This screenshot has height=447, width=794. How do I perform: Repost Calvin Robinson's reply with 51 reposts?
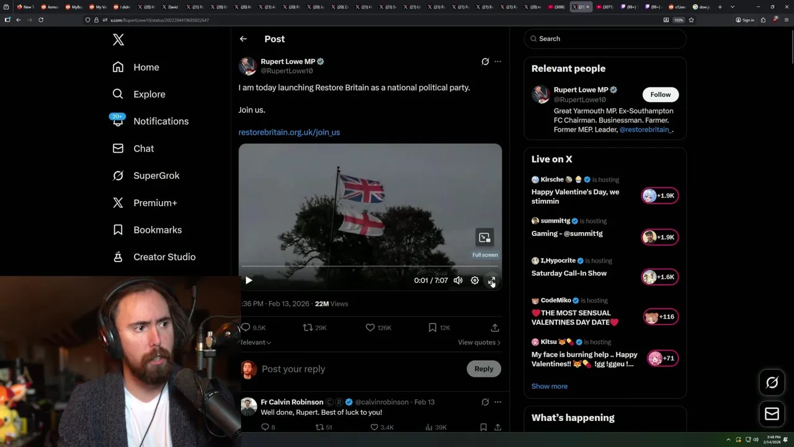tap(324, 427)
